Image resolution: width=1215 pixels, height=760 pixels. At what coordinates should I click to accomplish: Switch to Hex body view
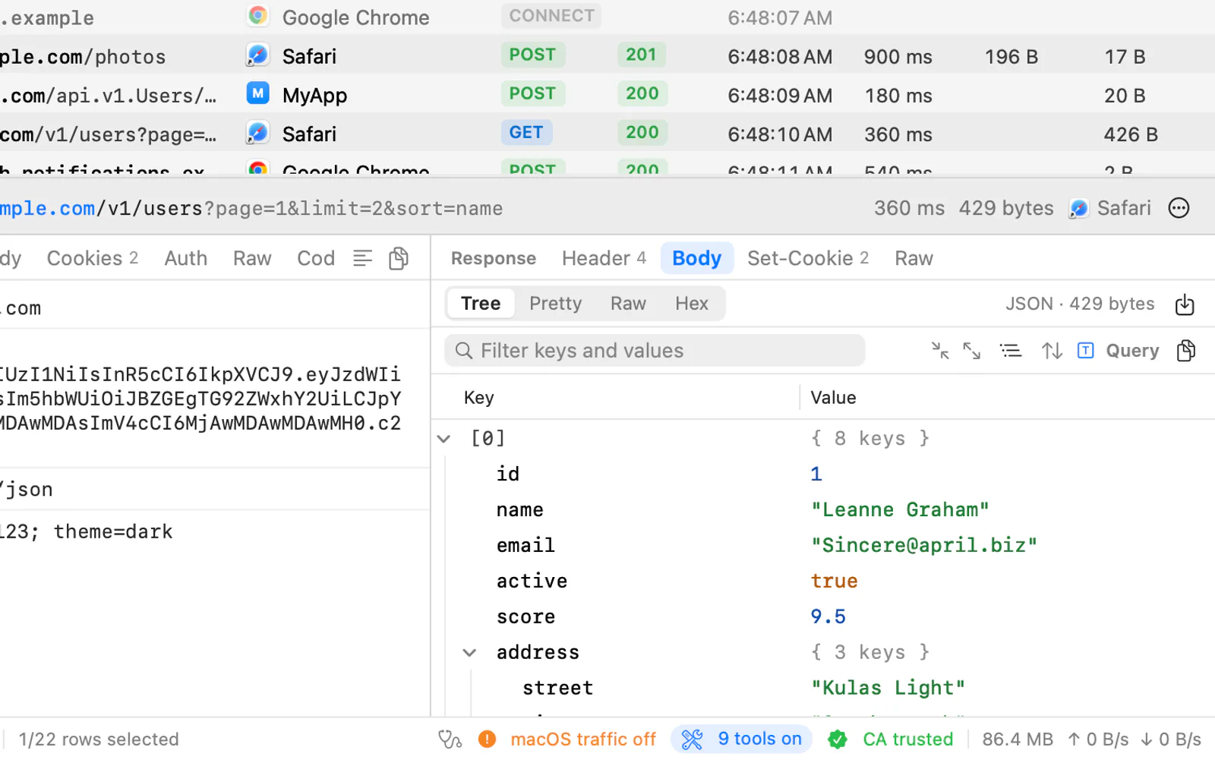691,304
